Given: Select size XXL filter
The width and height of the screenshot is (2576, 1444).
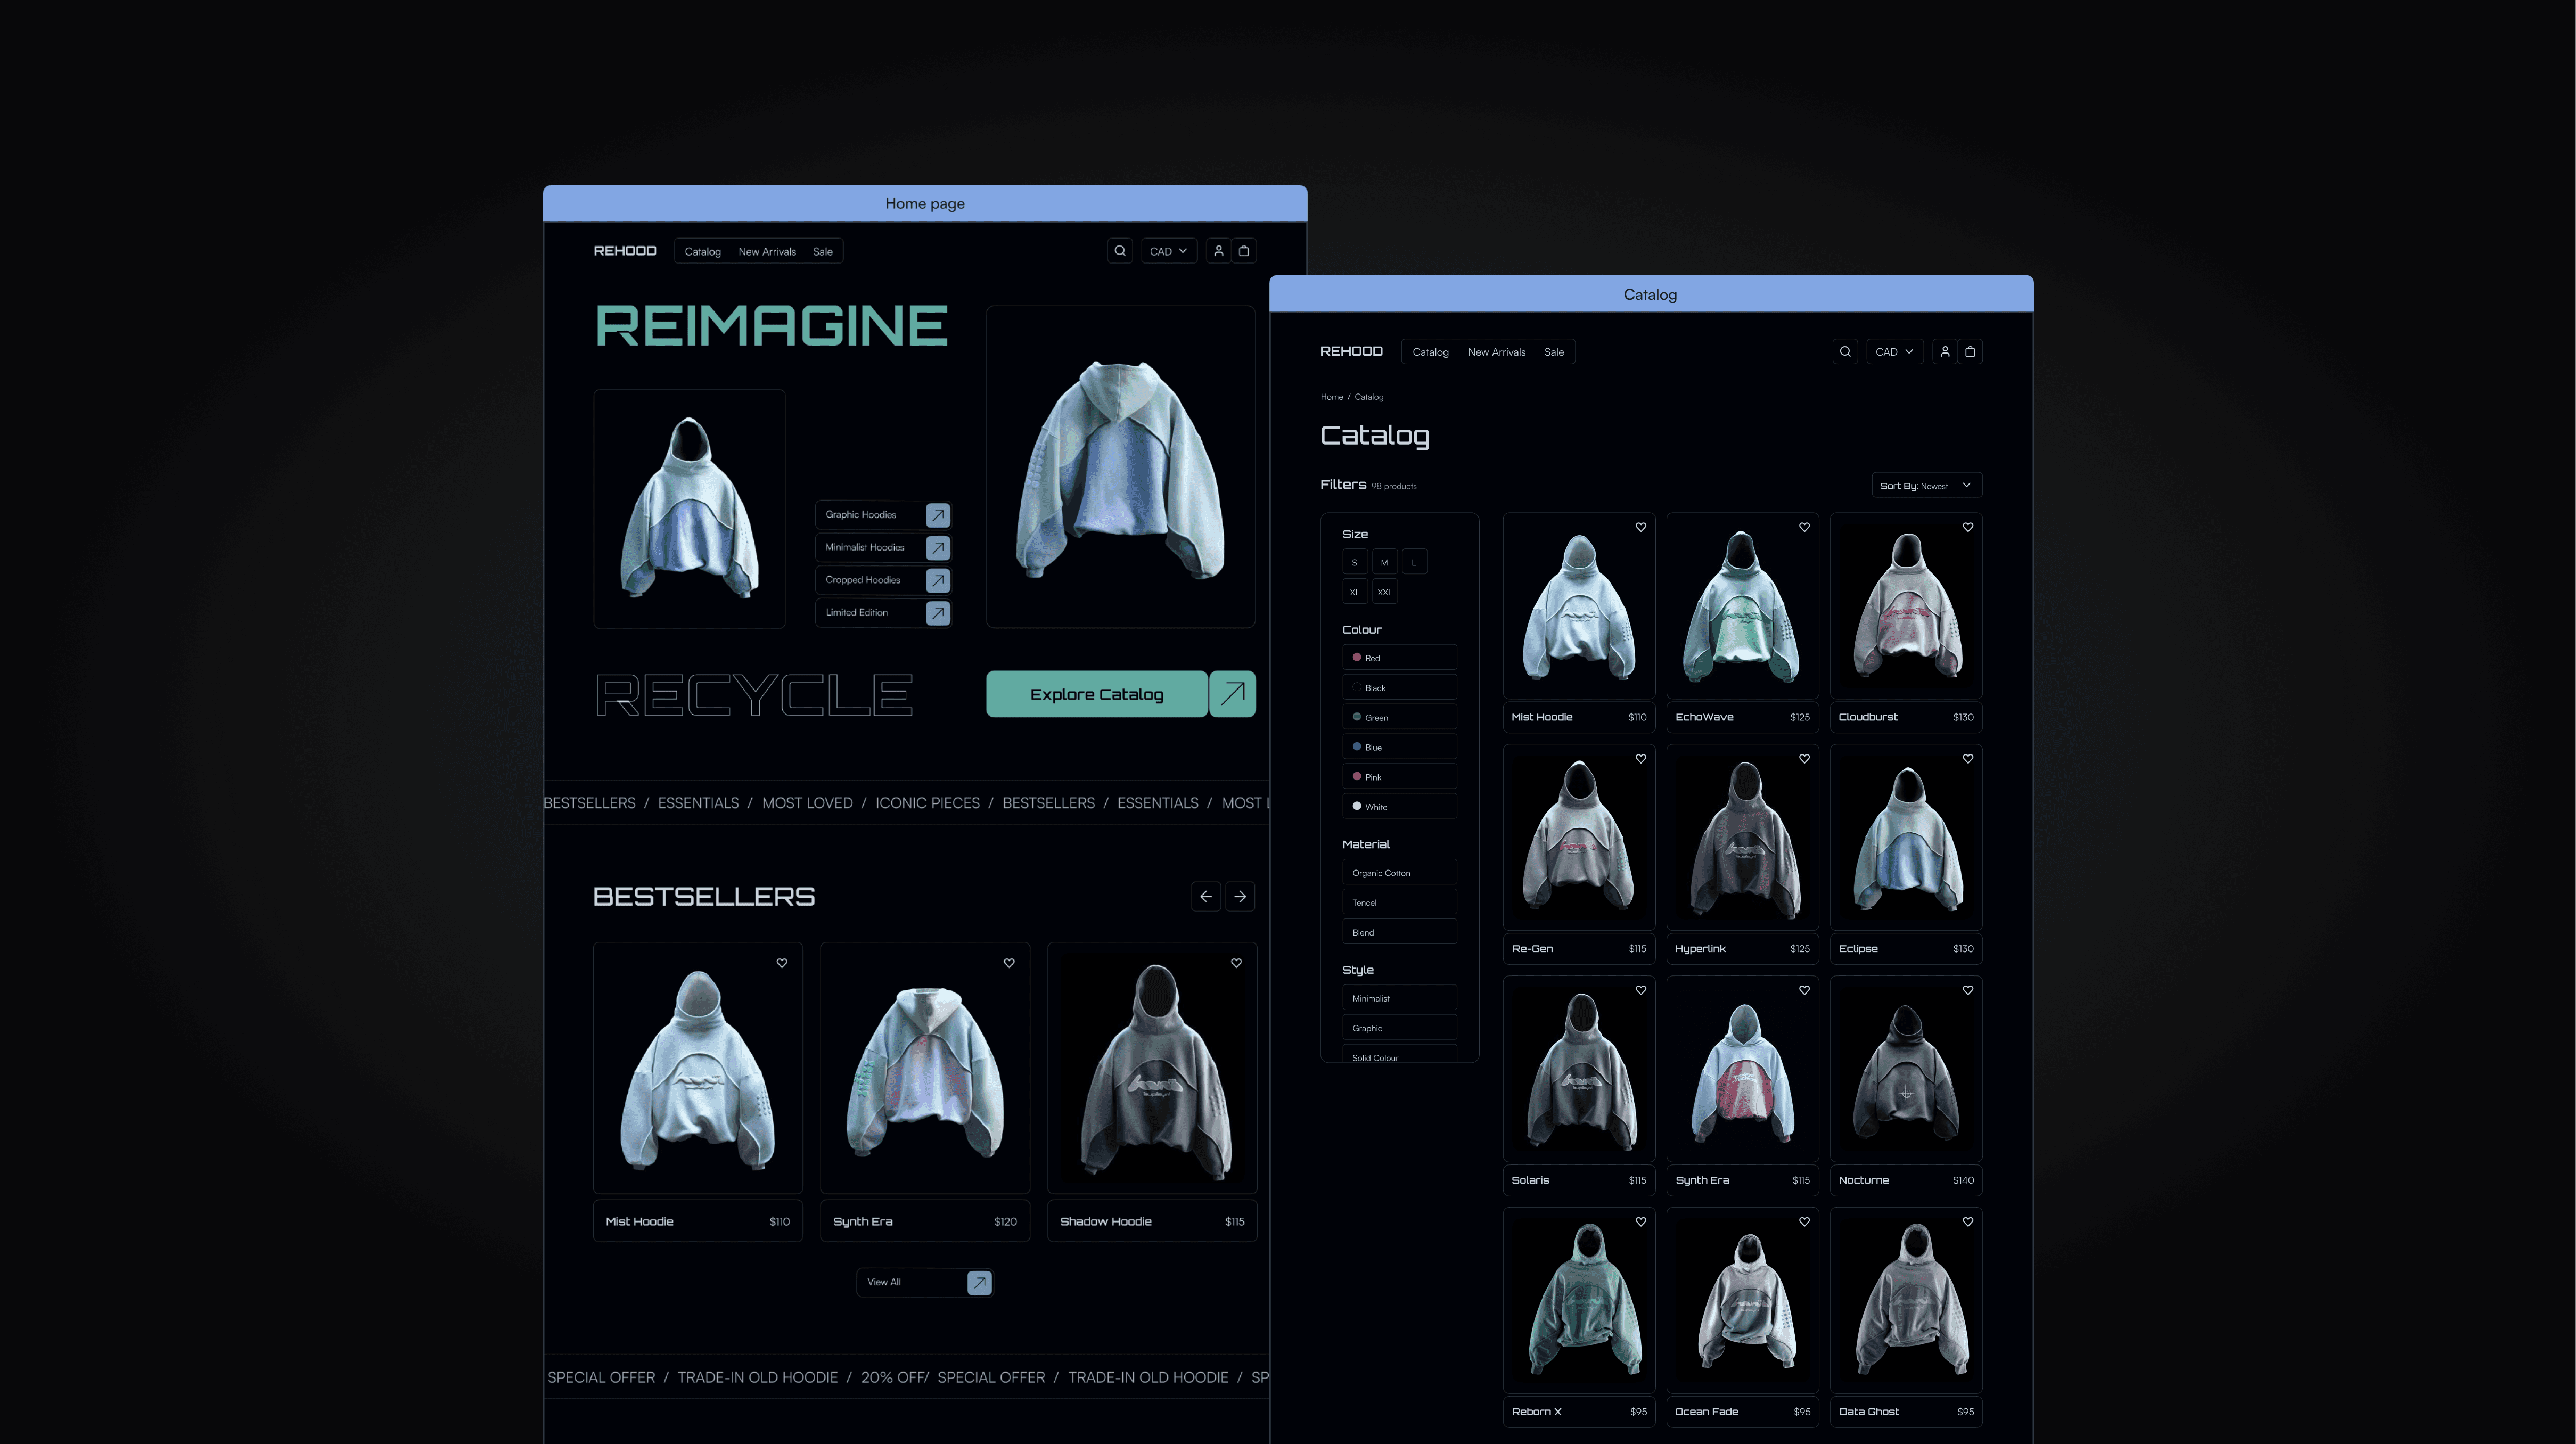Looking at the screenshot, I should coord(1384,592).
